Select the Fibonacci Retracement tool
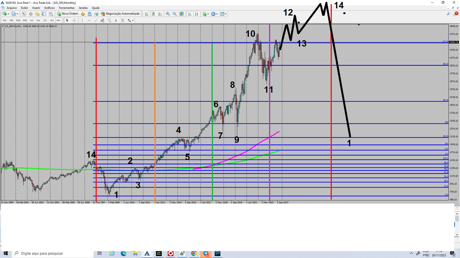This screenshot has height=258, width=460. [109, 20]
